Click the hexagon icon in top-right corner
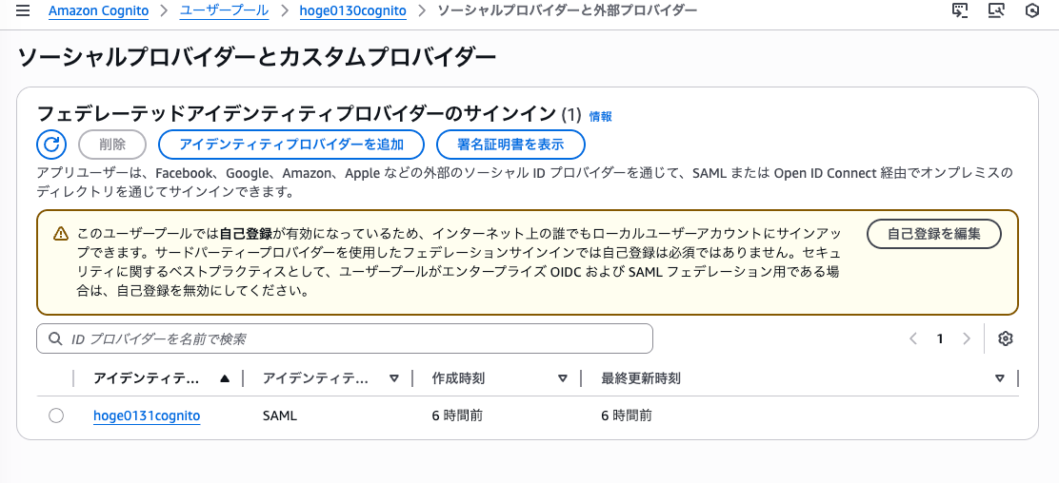This screenshot has height=483, width=1059. [1031, 11]
